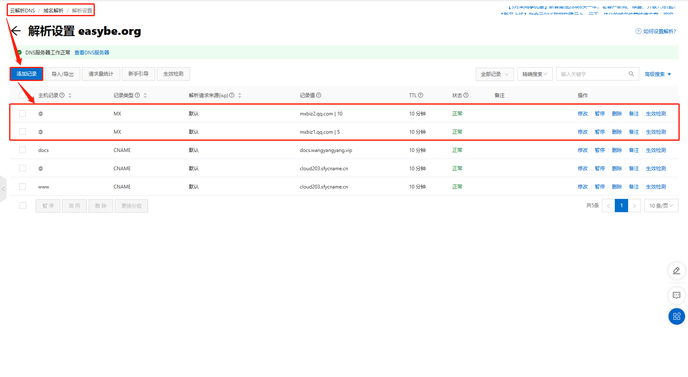
Task: Click record value mxbiz1.qq.com | 5
Action: (x=319, y=132)
